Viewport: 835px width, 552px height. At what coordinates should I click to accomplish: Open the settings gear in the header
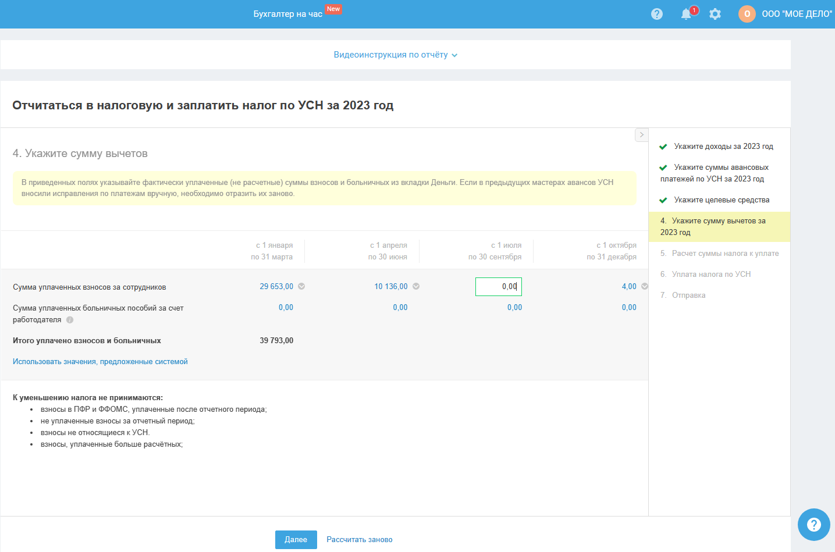pyautogui.click(x=715, y=14)
